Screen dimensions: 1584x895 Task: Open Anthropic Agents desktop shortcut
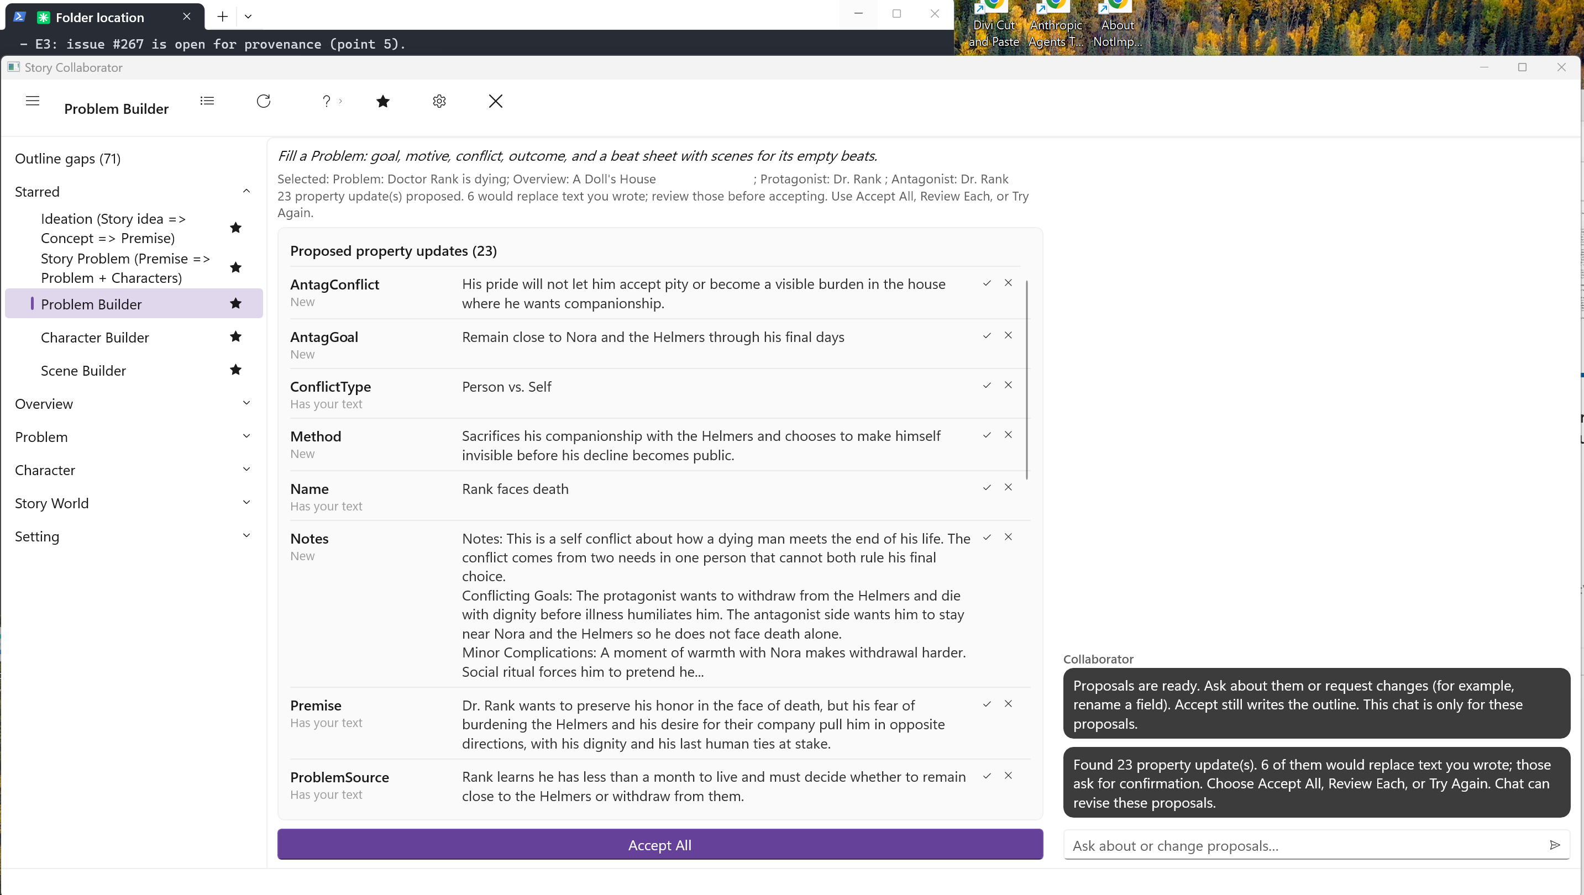pos(1056,25)
